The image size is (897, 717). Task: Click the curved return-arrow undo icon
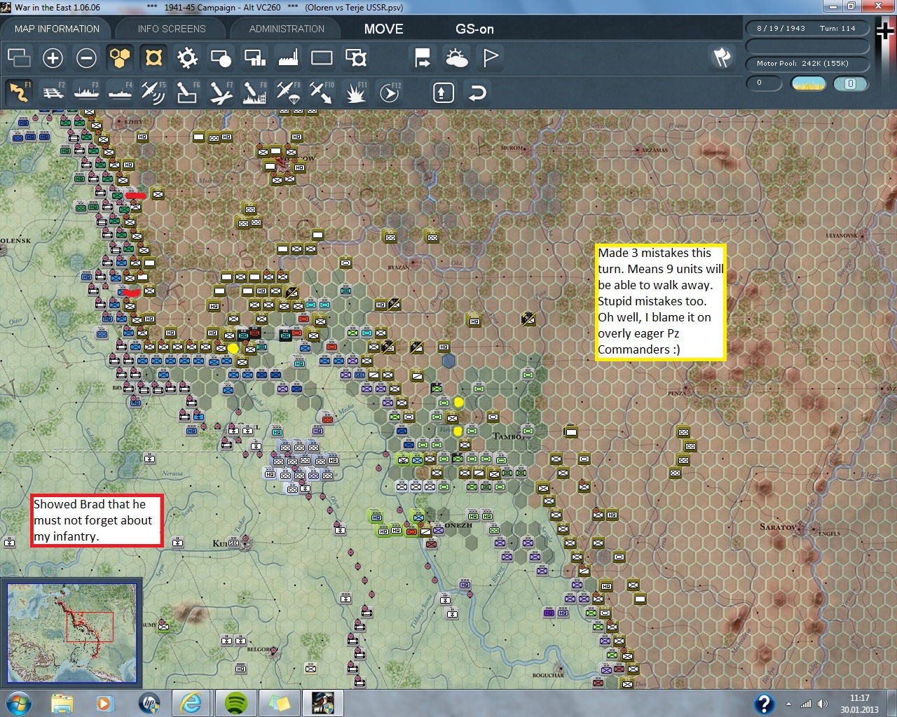pos(477,92)
